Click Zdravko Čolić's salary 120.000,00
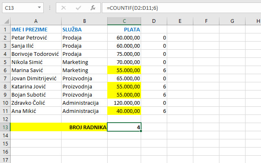This screenshot has width=261, height=163. click(x=124, y=103)
